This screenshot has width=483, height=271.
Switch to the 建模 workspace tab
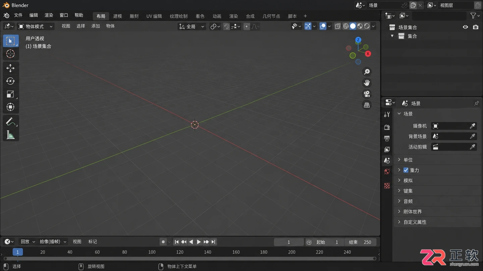click(x=117, y=16)
